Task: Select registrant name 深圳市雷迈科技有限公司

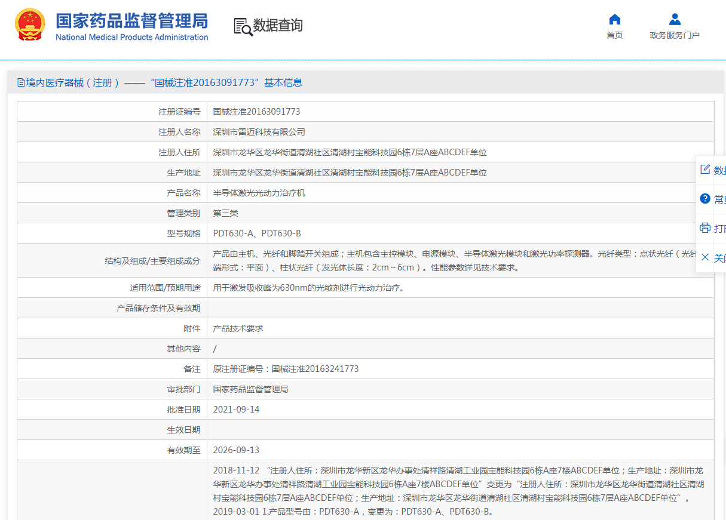Action: tap(259, 132)
